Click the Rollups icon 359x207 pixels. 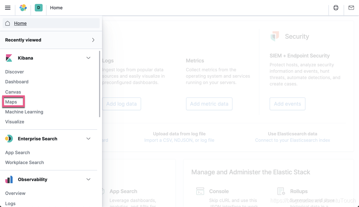[281, 191]
